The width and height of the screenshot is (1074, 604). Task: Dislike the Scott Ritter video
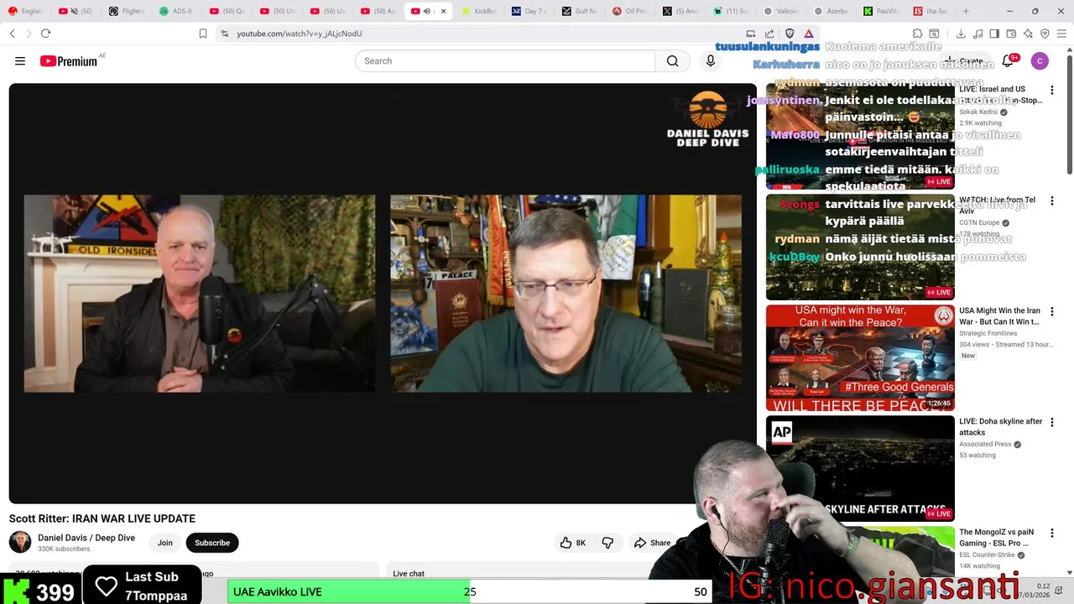(607, 543)
